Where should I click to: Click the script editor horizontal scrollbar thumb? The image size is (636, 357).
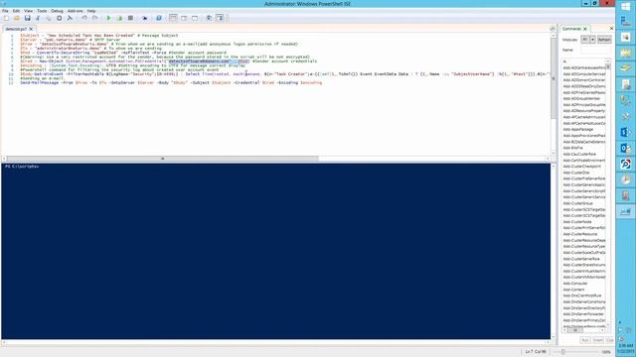163,159
